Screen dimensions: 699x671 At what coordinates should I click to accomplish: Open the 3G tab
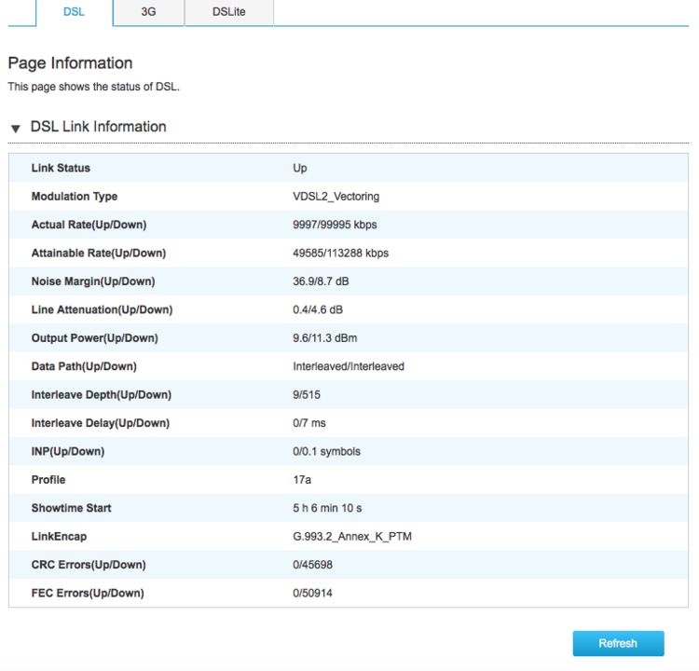click(x=148, y=12)
